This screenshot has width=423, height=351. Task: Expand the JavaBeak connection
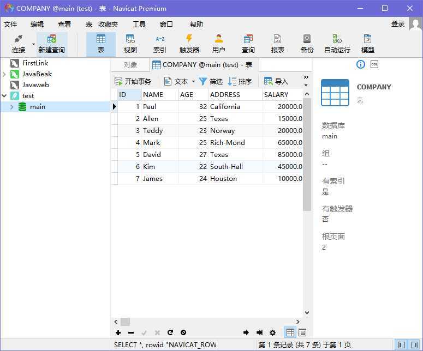[x=4, y=74]
